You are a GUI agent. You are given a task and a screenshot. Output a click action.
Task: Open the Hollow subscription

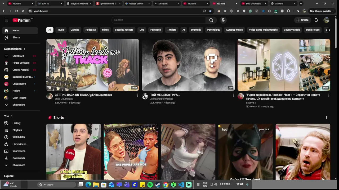(20, 91)
